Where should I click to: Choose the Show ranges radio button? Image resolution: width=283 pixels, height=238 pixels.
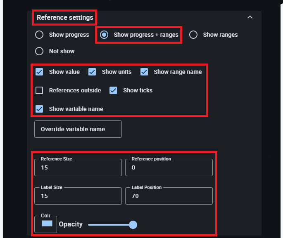193,35
